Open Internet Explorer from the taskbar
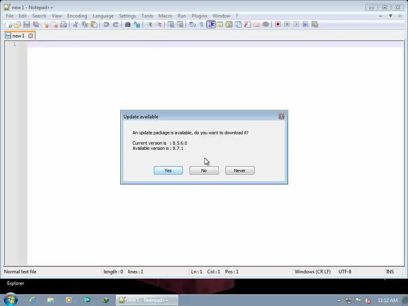The height and width of the screenshot is (306, 408). [x=32, y=300]
